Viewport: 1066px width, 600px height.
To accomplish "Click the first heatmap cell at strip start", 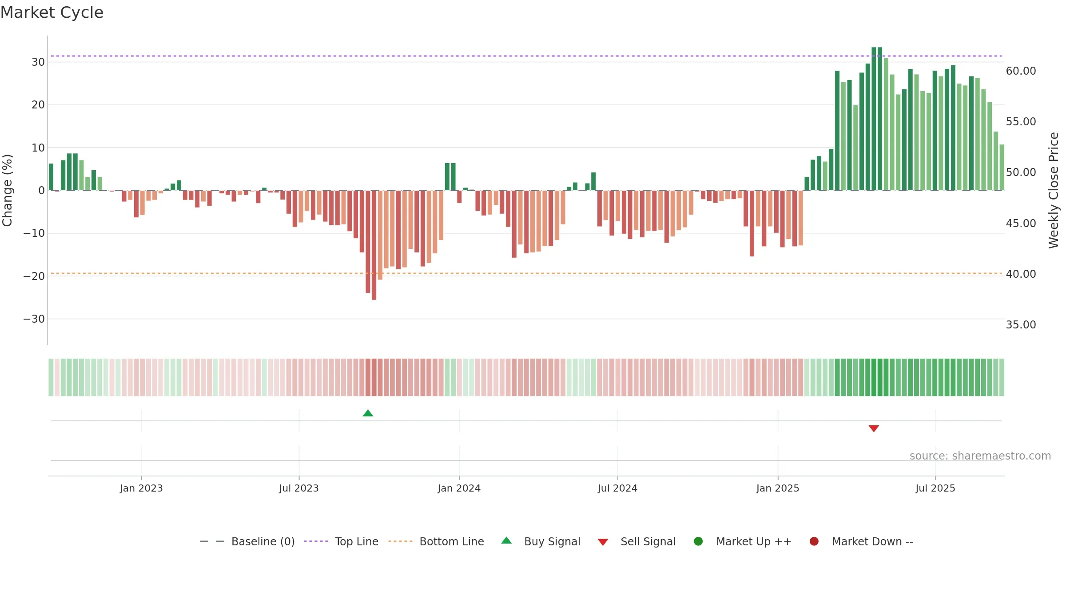I will pyautogui.click(x=51, y=377).
